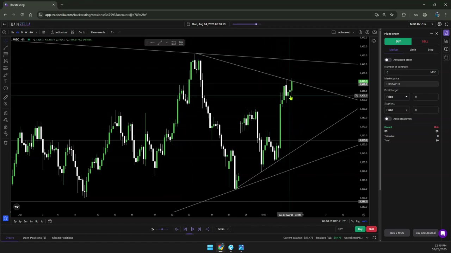Open chart settings hexagon icon
451x253 pixels.
(367, 32)
